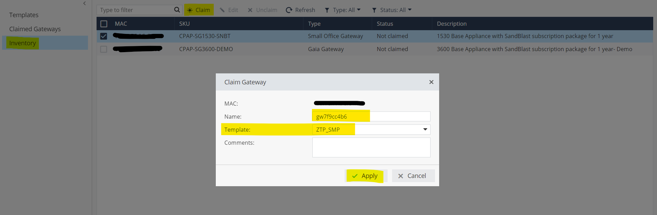The height and width of the screenshot is (215, 657).
Task: Check the CPAP-SG3600-DEMO row checkbox
Action: 104,49
